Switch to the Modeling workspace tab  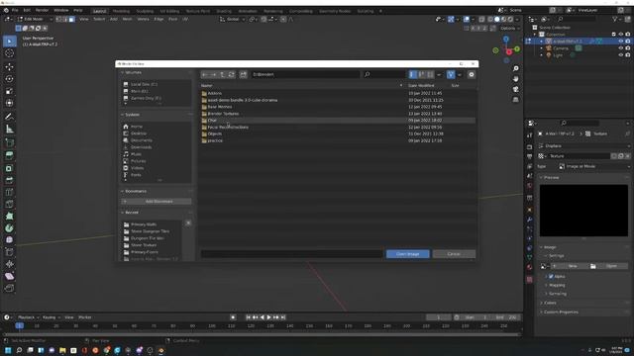pos(121,11)
